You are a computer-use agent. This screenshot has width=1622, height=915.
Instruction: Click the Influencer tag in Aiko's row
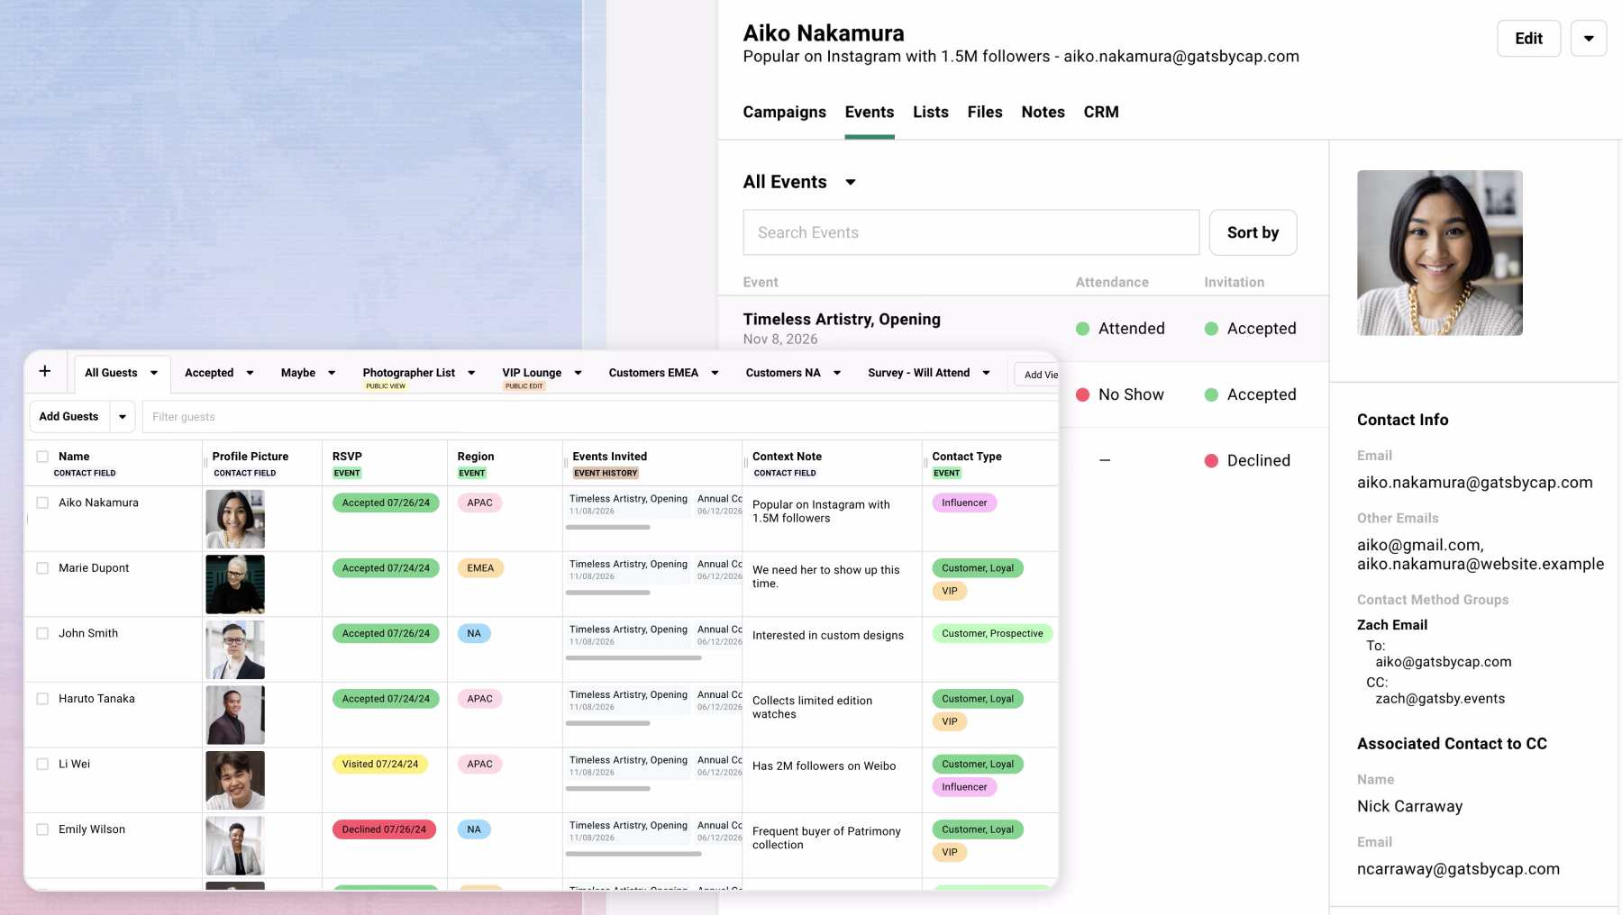point(963,503)
